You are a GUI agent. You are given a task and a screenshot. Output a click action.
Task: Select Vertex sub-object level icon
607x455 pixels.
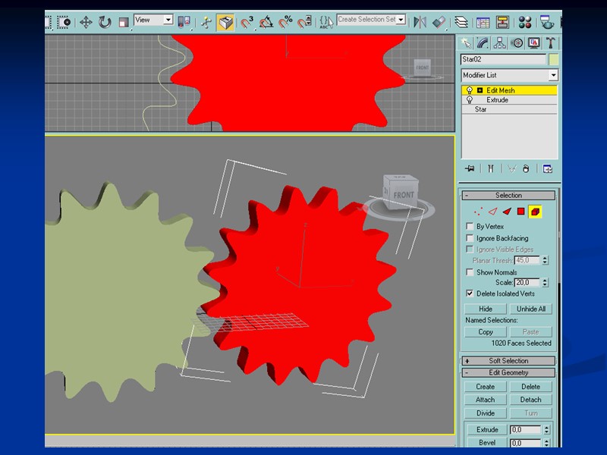pos(477,212)
